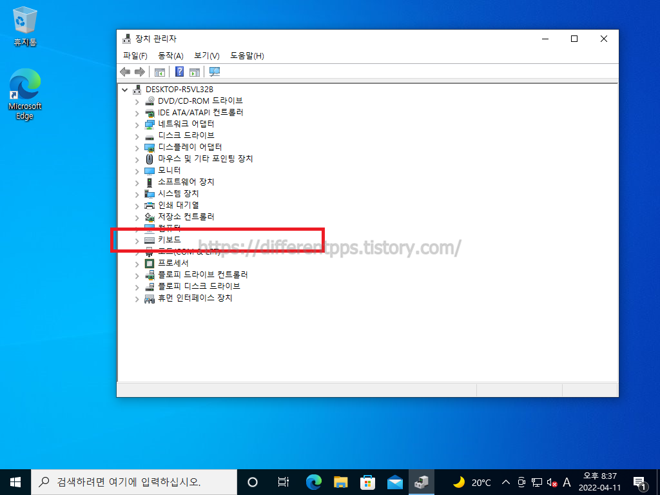This screenshot has height=495, width=660.
Task: Click the show/hide console tree toolbar icon
Action: [x=160, y=72]
